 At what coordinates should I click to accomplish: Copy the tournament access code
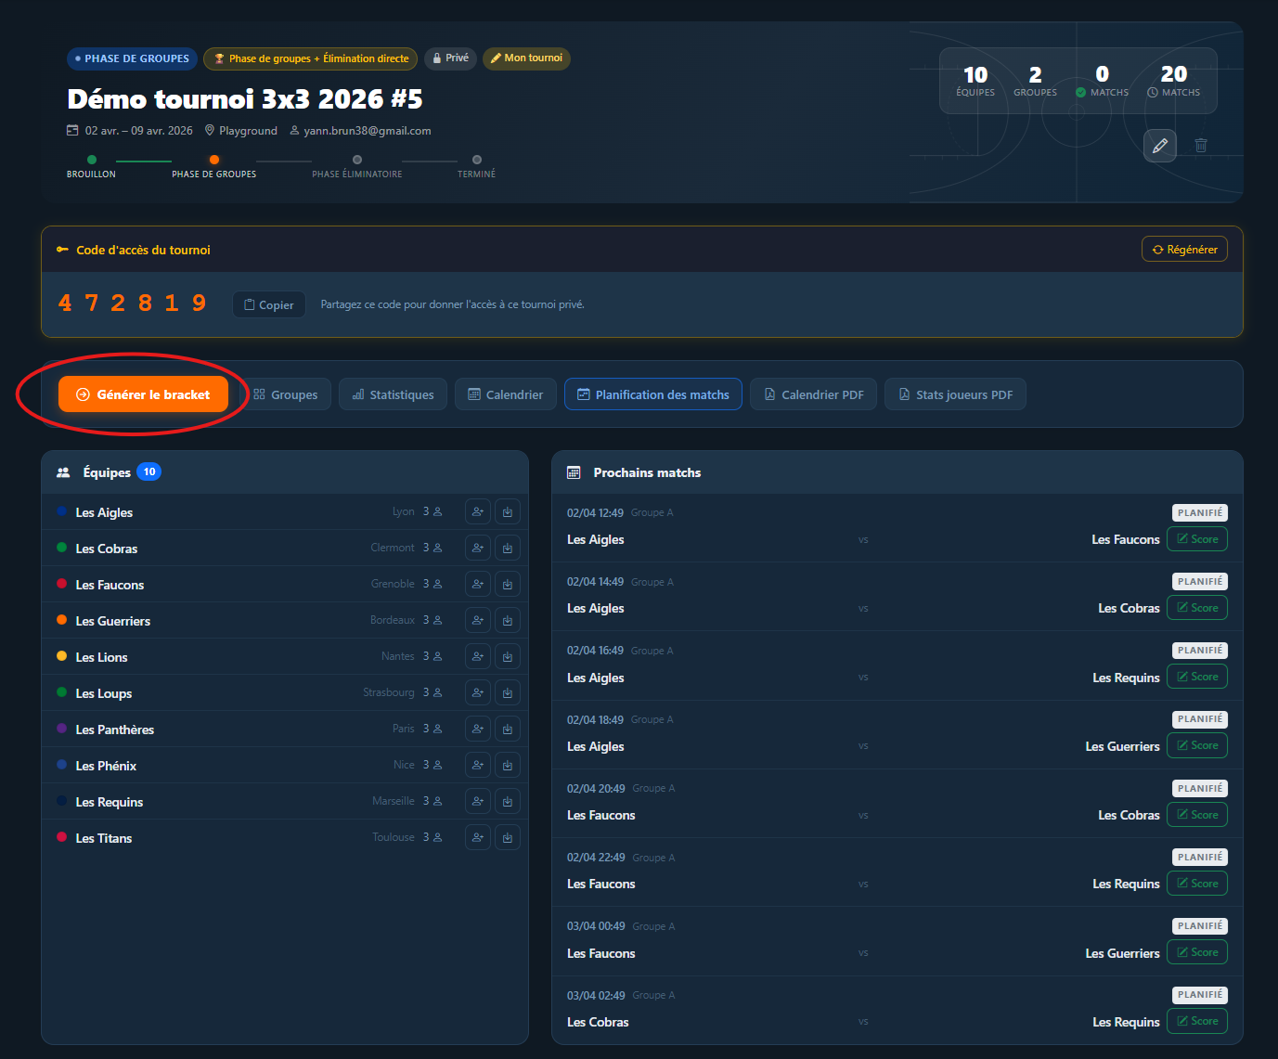[x=268, y=304]
